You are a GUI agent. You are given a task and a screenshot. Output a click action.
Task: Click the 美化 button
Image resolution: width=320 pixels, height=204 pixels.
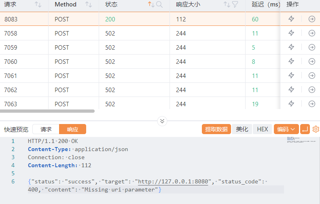pos(242,129)
